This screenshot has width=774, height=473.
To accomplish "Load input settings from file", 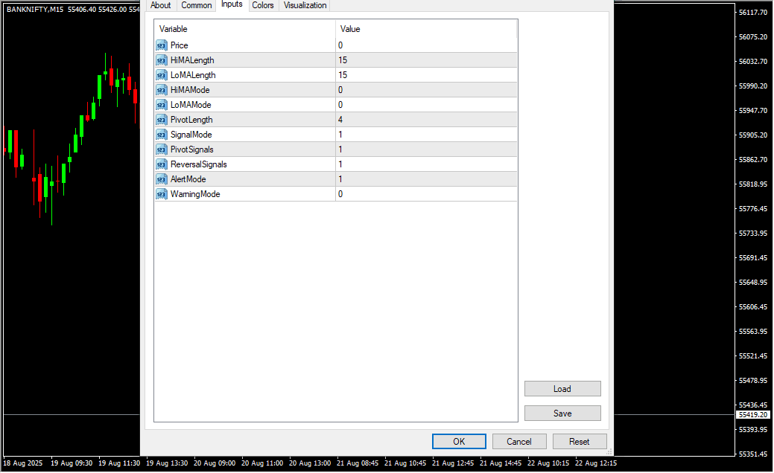I will (562, 389).
